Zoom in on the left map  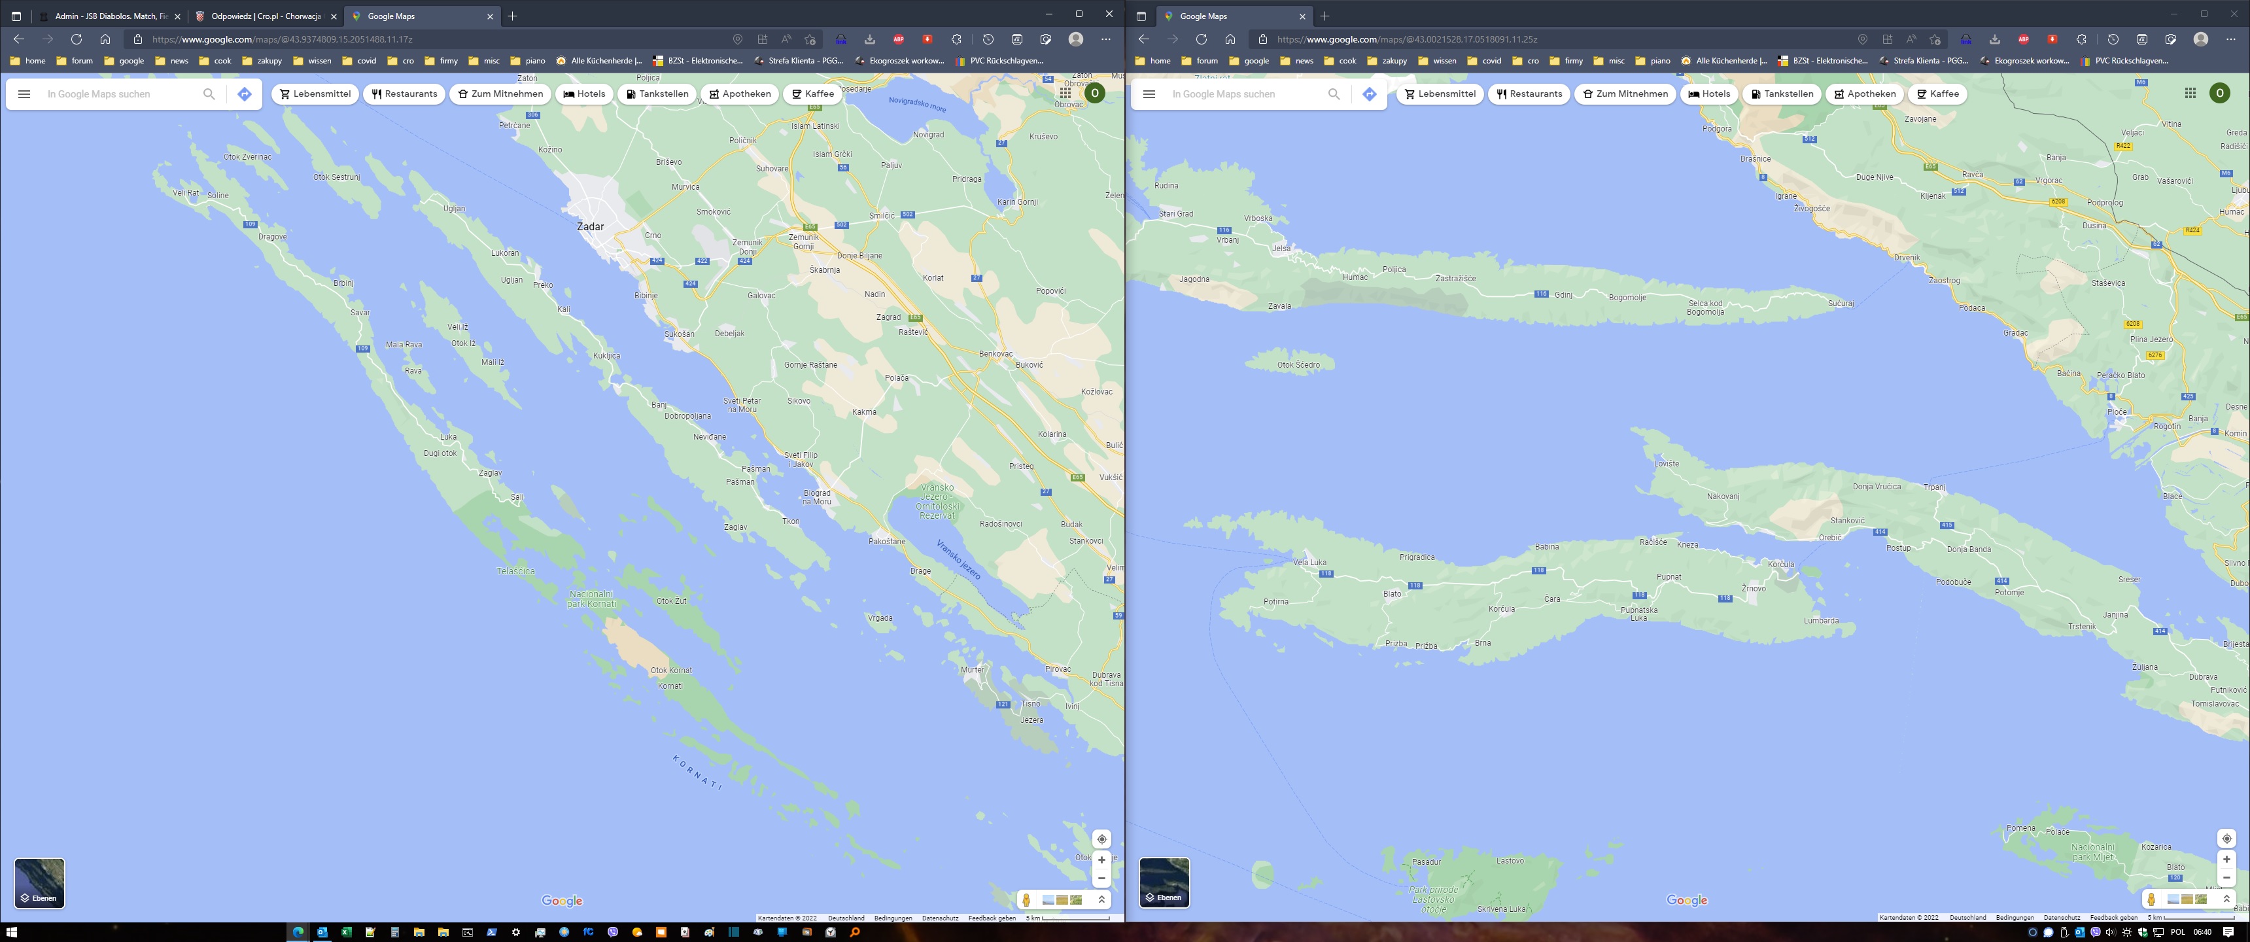[1101, 860]
